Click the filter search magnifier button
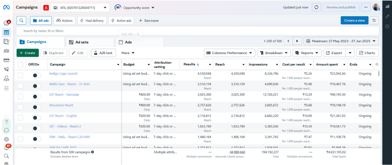The width and height of the screenshot is (392, 165). pos(21,20)
